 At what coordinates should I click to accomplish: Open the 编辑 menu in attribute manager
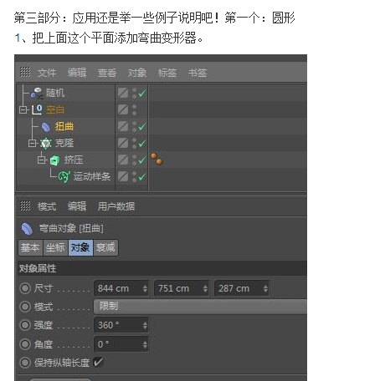click(x=77, y=206)
